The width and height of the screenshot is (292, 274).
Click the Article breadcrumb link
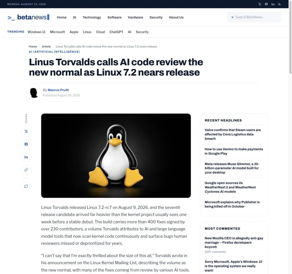(46, 46)
